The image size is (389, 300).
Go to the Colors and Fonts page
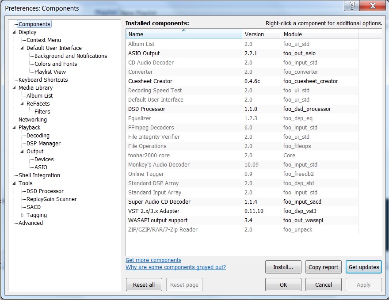[x=56, y=64]
